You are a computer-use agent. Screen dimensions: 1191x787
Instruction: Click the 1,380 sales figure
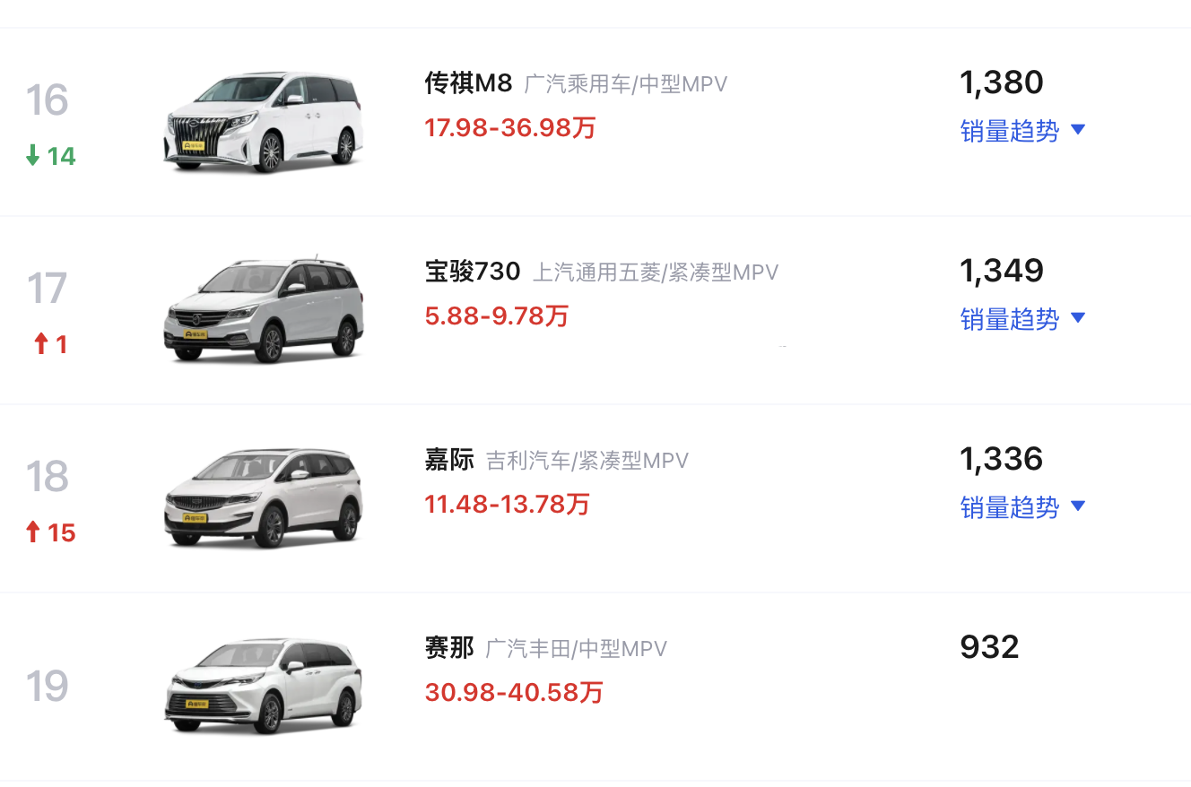click(x=1001, y=82)
